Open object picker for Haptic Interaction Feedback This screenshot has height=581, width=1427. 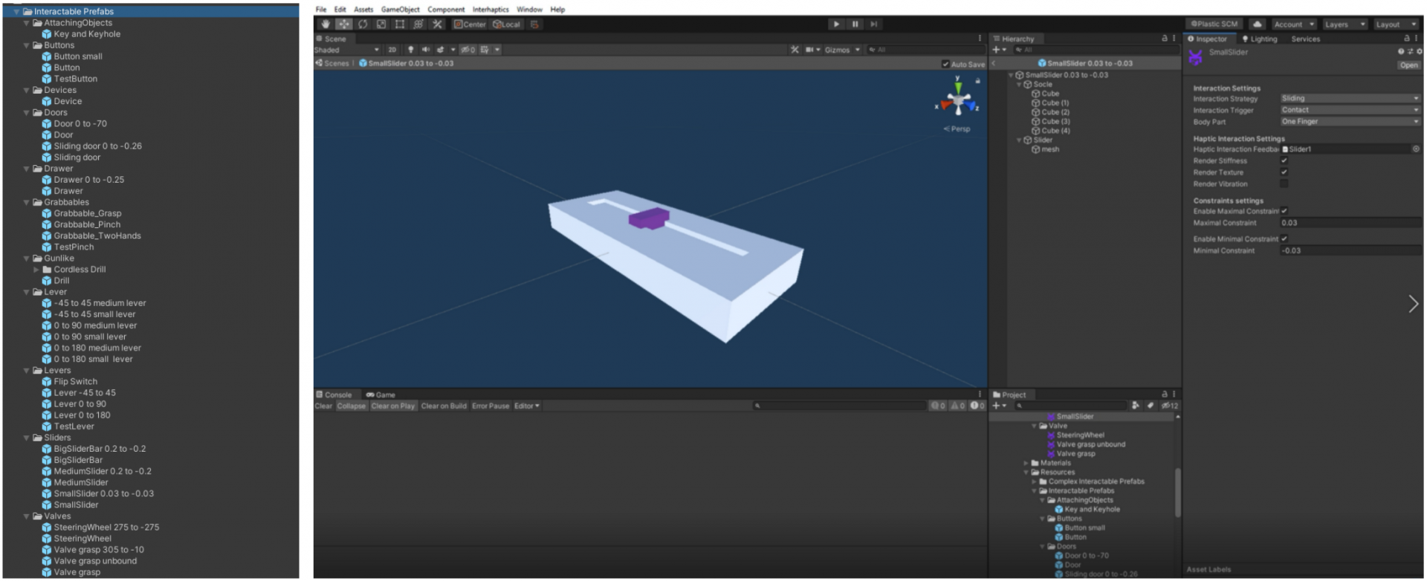point(1416,149)
